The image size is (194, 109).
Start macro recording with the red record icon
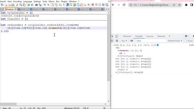point(93,5)
